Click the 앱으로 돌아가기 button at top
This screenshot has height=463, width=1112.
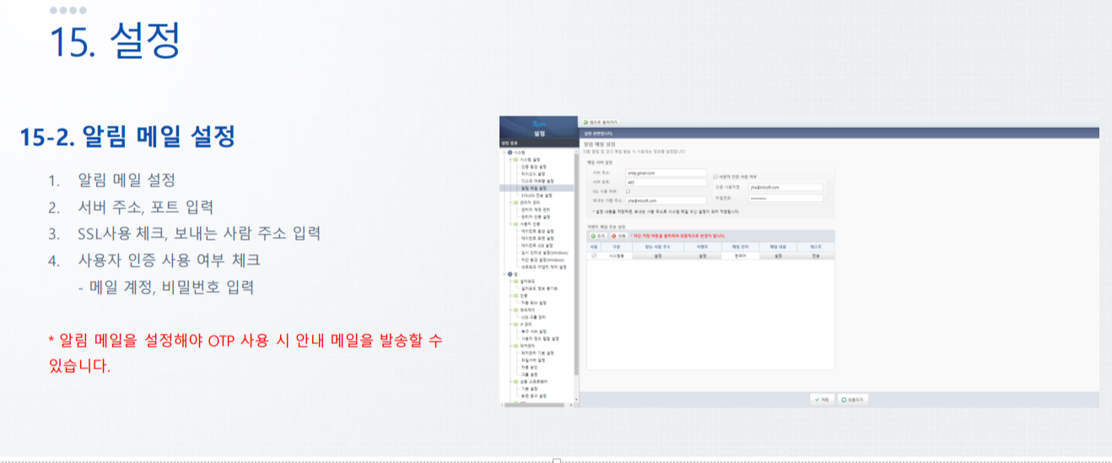tap(600, 122)
